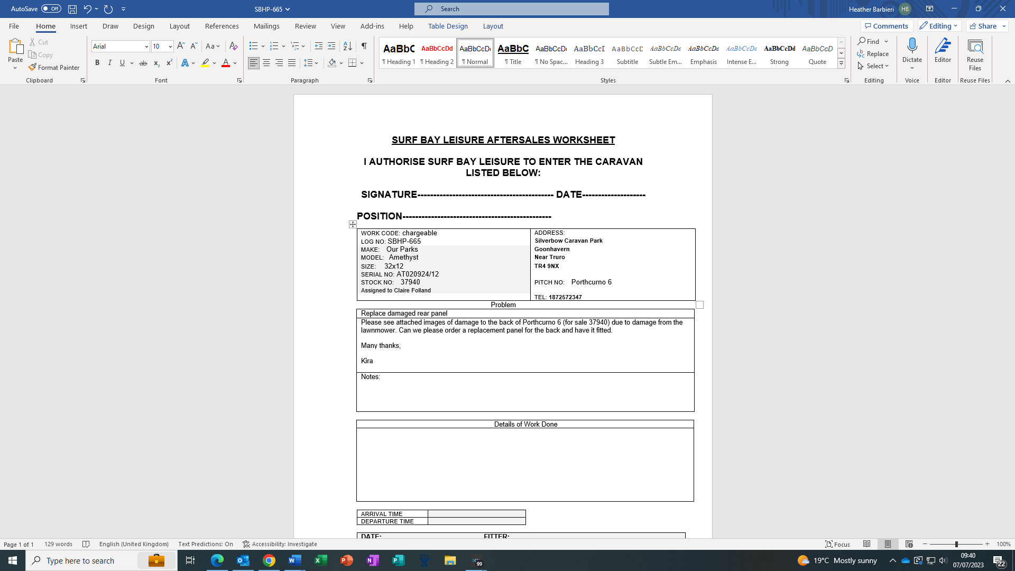Click the Increase Indent icon
Image resolution: width=1015 pixels, height=571 pixels.
tap(331, 46)
